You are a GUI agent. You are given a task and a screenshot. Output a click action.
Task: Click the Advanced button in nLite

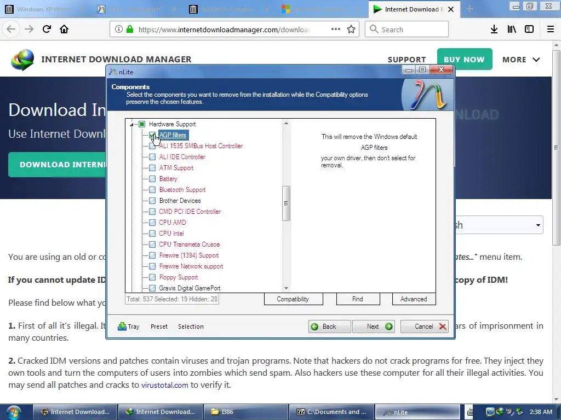pyautogui.click(x=414, y=299)
